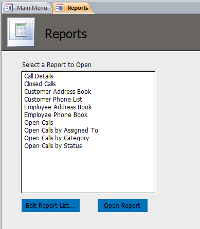Click the Reports header title
The image size is (200, 229).
pos(66,34)
